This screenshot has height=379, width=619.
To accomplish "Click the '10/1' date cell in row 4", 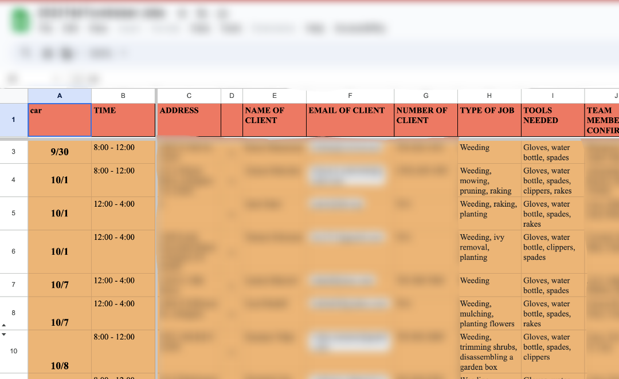I will point(60,180).
